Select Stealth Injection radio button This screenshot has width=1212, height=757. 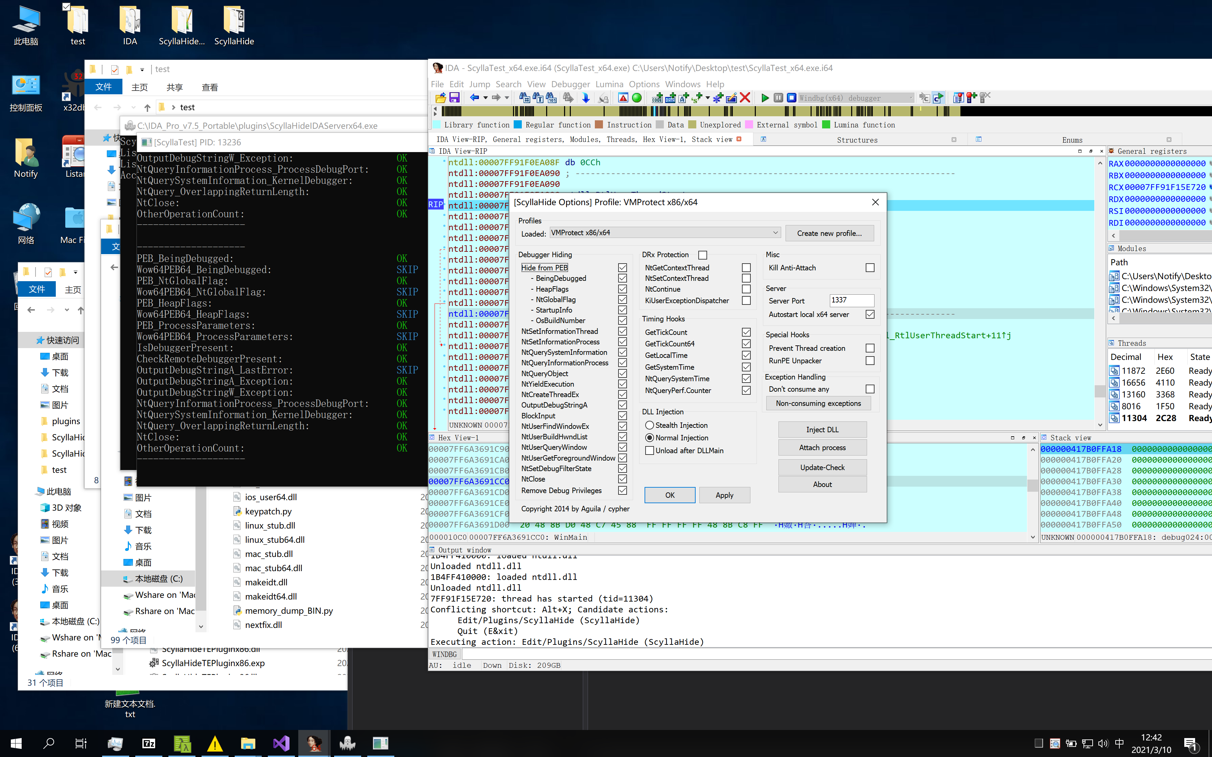[650, 425]
